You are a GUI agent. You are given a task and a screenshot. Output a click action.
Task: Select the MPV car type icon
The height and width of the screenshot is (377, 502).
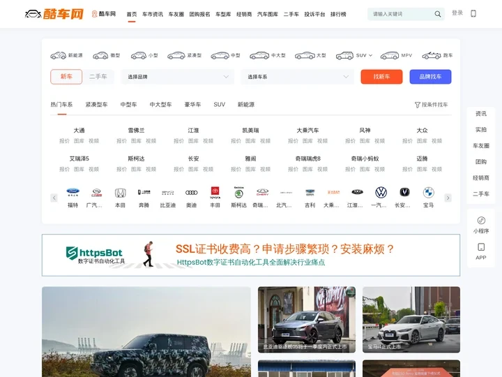[390, 55]
